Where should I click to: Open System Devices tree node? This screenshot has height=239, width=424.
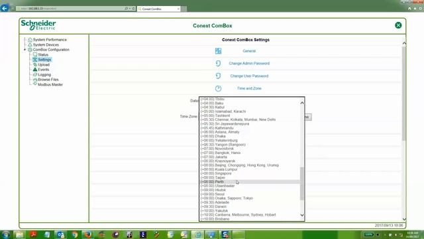46,44
